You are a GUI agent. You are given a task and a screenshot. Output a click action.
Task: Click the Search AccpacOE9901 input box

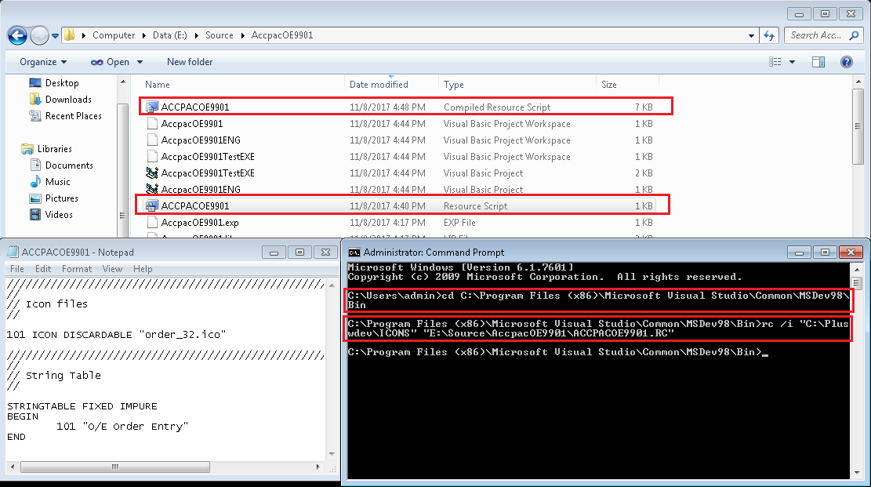coord(817,35)
